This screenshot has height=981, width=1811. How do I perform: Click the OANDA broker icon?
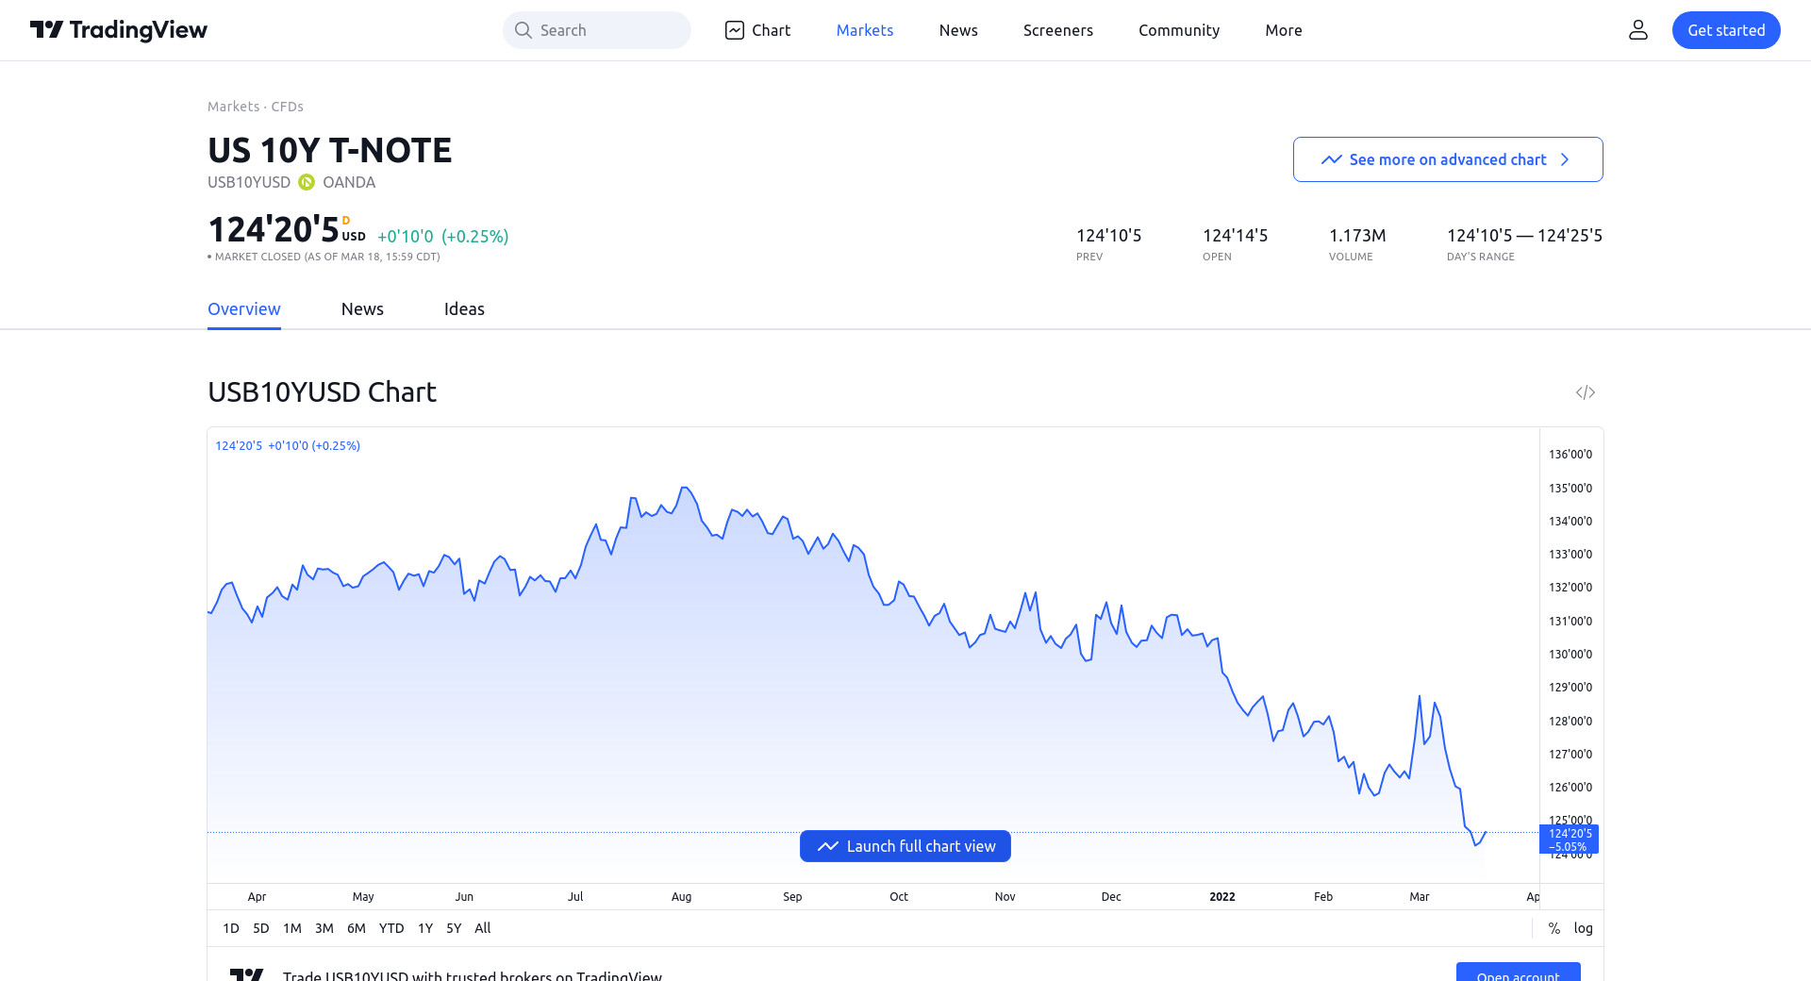pos(307,182)
